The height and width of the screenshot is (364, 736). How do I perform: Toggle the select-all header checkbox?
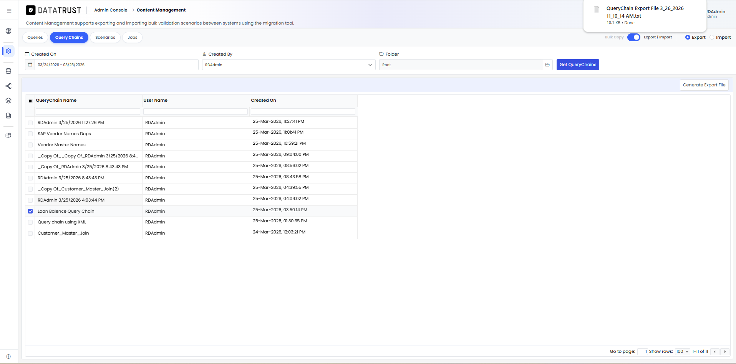tap(30, 101)
